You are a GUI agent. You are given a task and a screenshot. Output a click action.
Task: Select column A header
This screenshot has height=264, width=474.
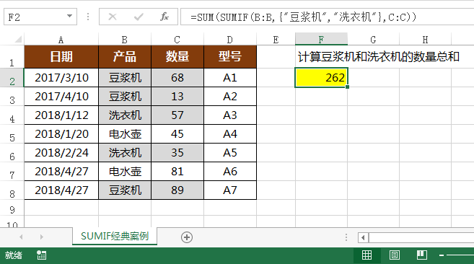pos(61,40)
